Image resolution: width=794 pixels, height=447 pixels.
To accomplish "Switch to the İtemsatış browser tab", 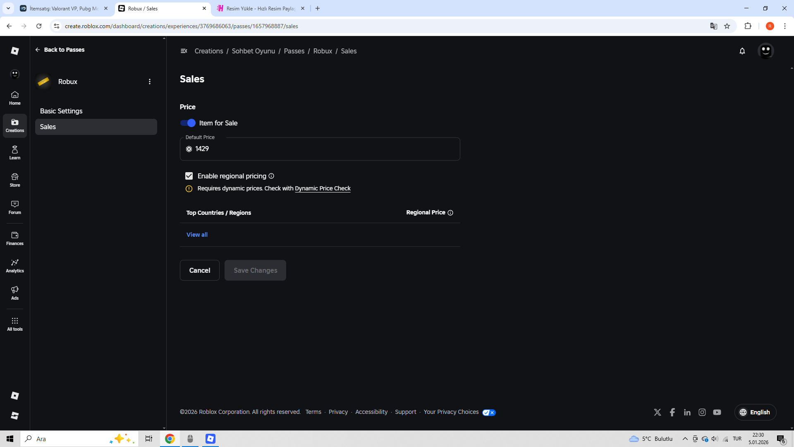I will 64,8.
